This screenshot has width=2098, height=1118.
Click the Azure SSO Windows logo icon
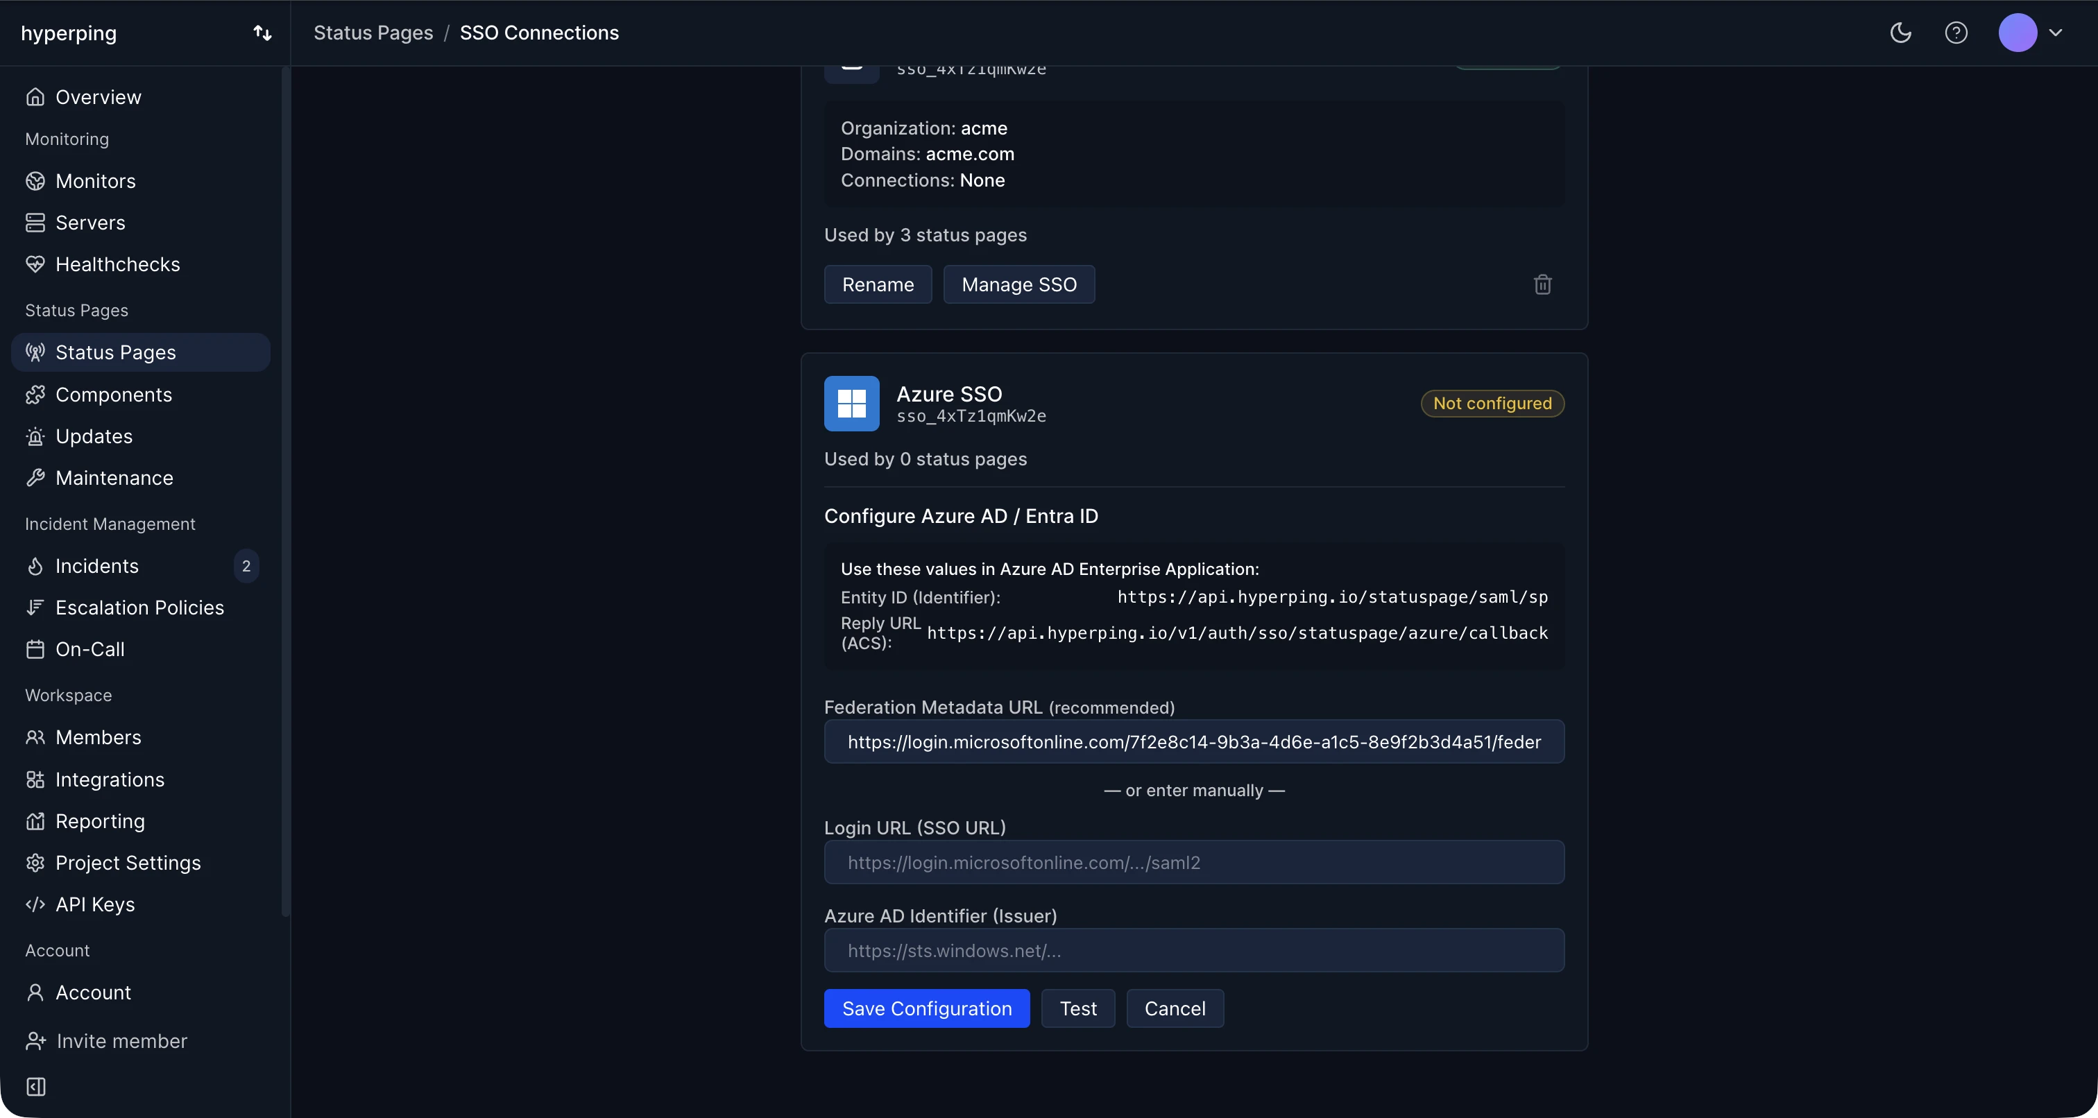[851, 403]
